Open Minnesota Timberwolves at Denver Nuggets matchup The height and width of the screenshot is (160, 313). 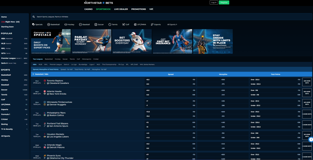[60, 103]
